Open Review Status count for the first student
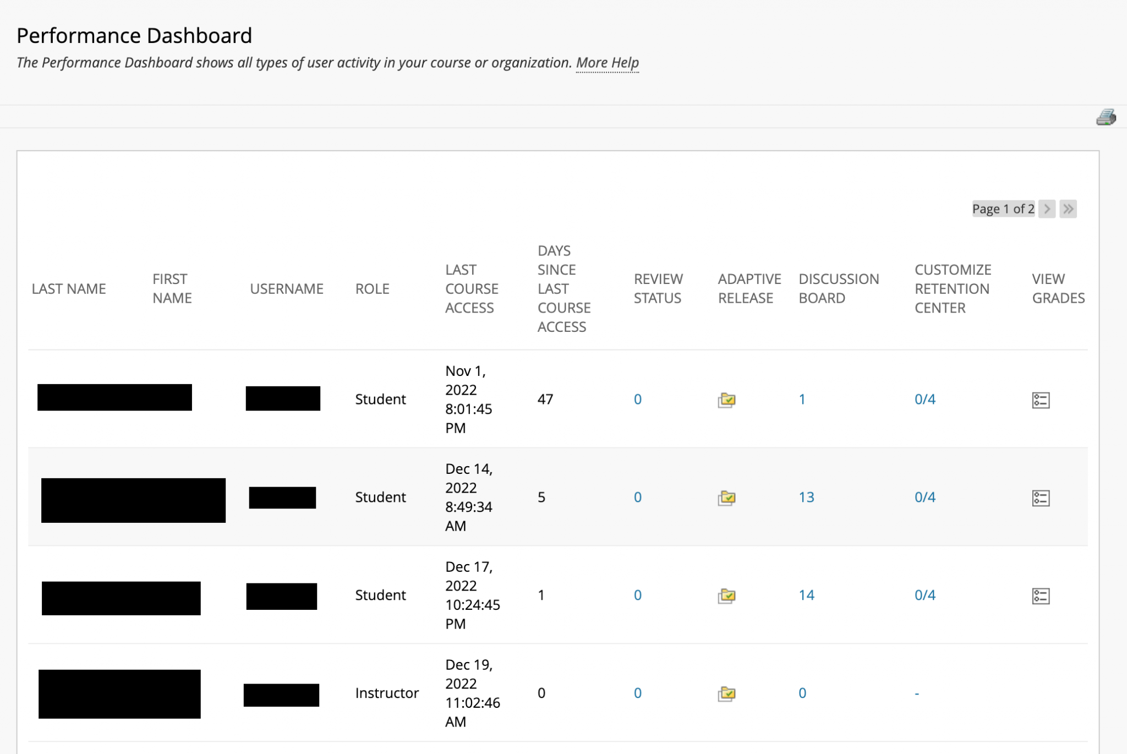Image resolution: width=1127 pixels, height=754 pixels. click(637, 400)
